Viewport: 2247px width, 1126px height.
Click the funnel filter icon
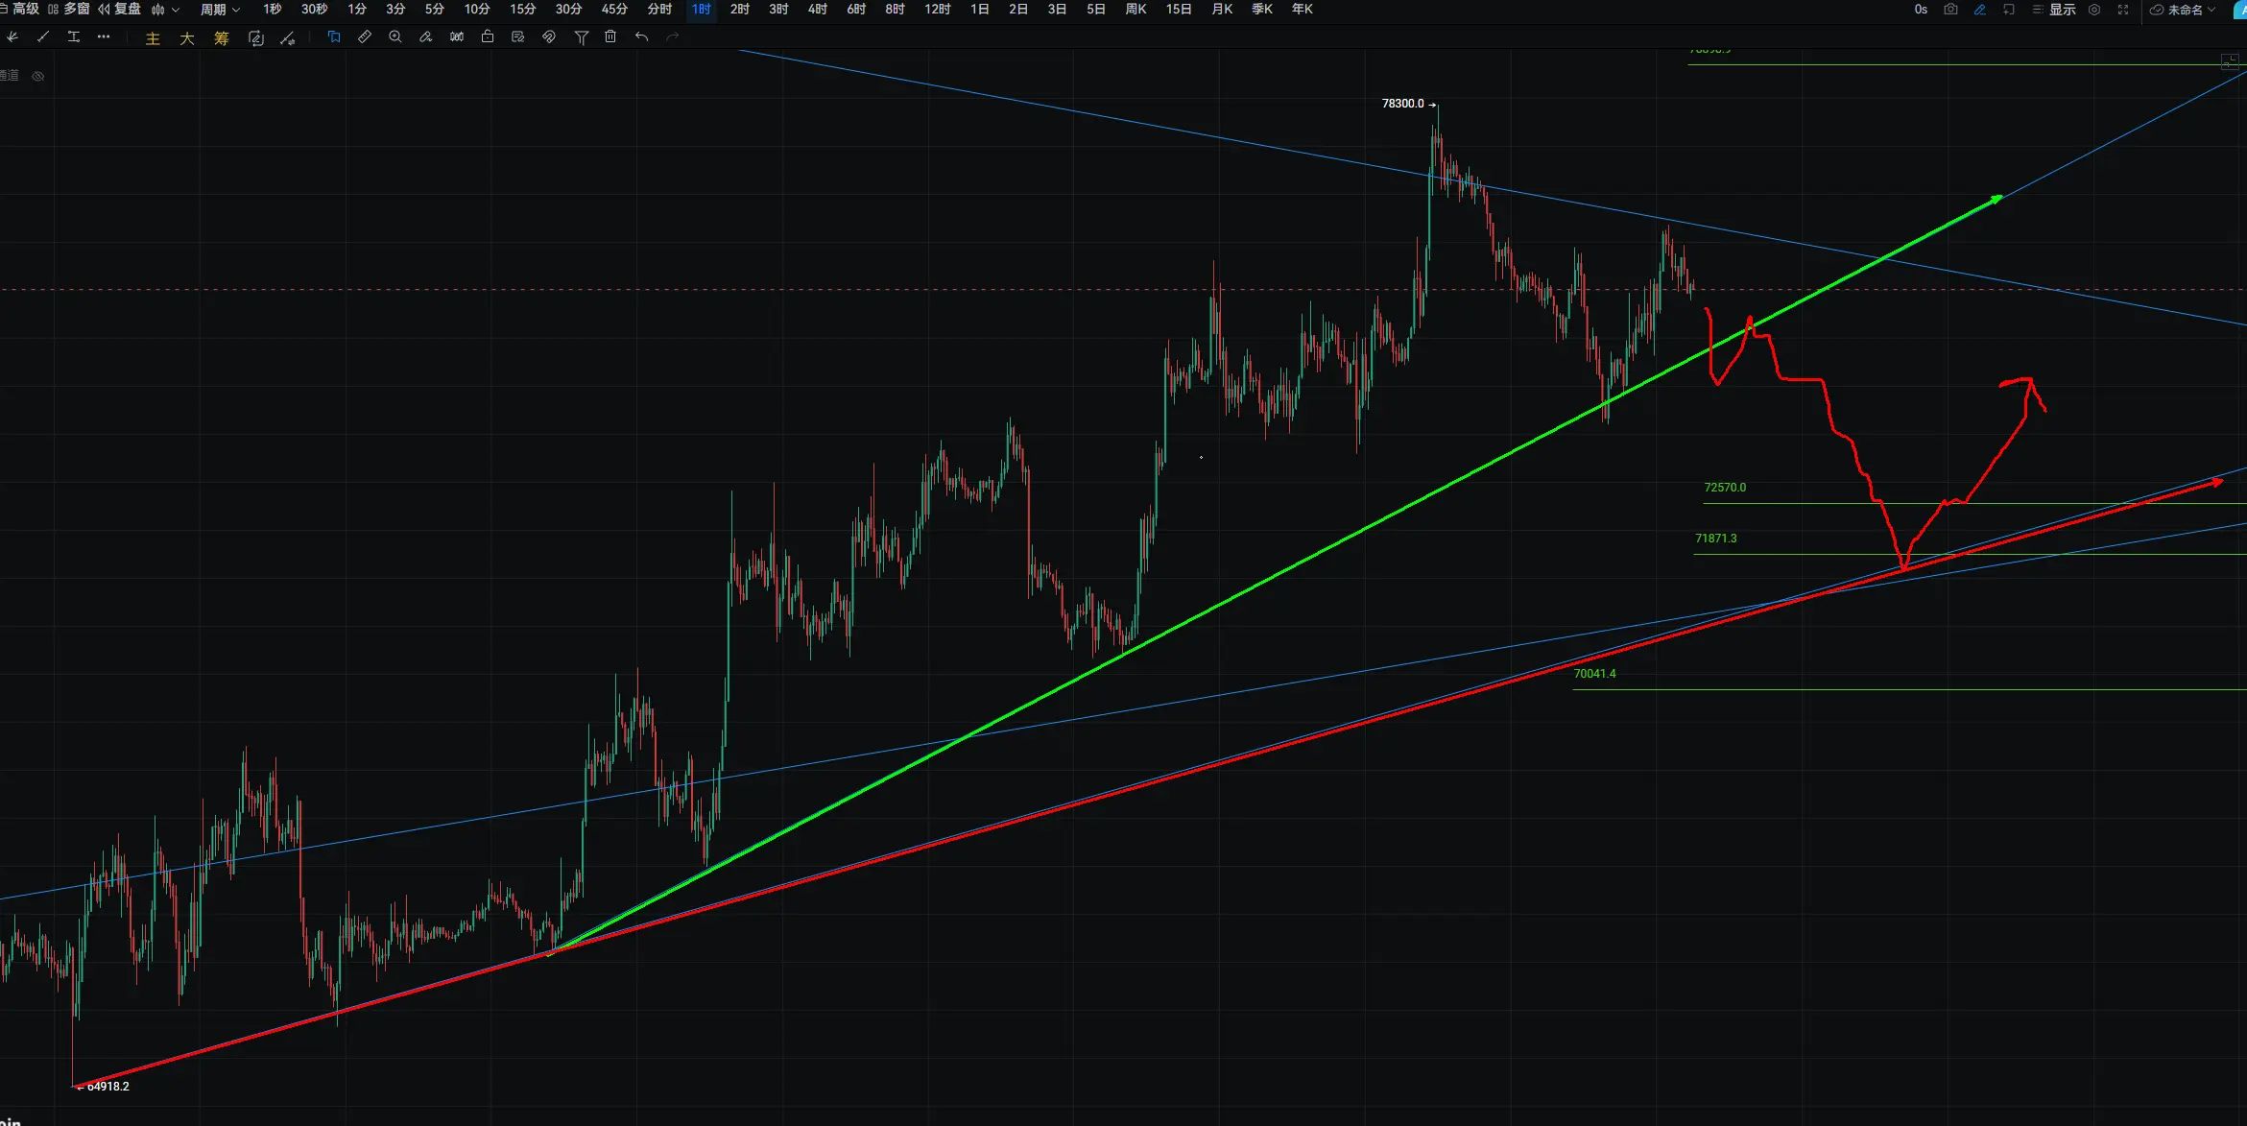tap(581, 37)
